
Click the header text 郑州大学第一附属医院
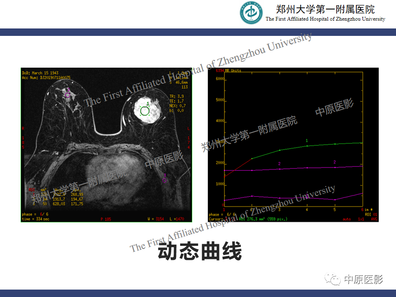point(325,9)
